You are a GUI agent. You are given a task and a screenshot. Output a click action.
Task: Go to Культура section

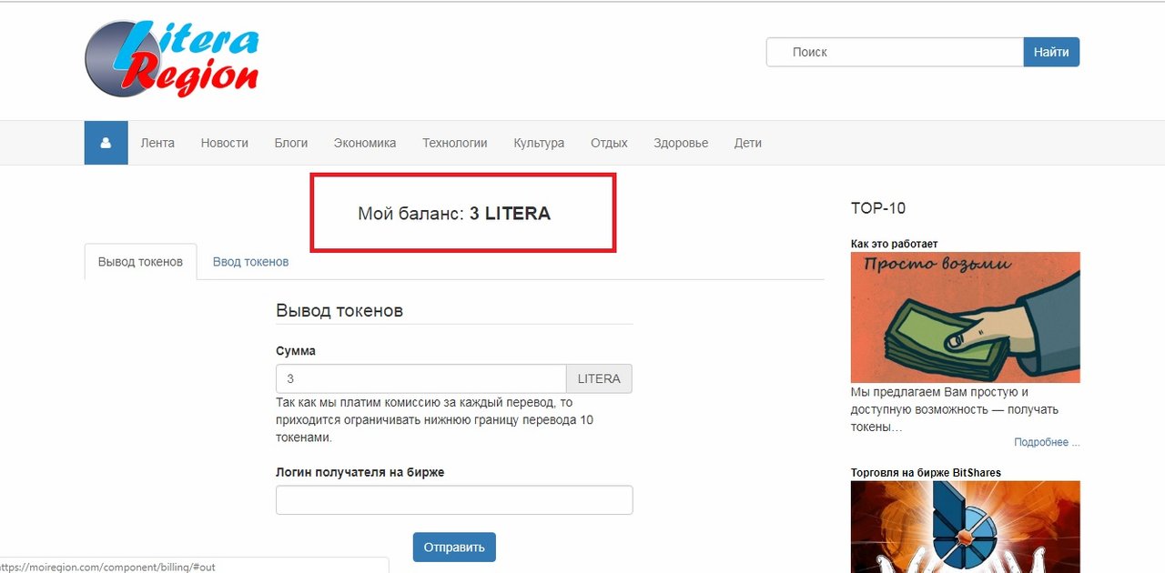point(539,143)
